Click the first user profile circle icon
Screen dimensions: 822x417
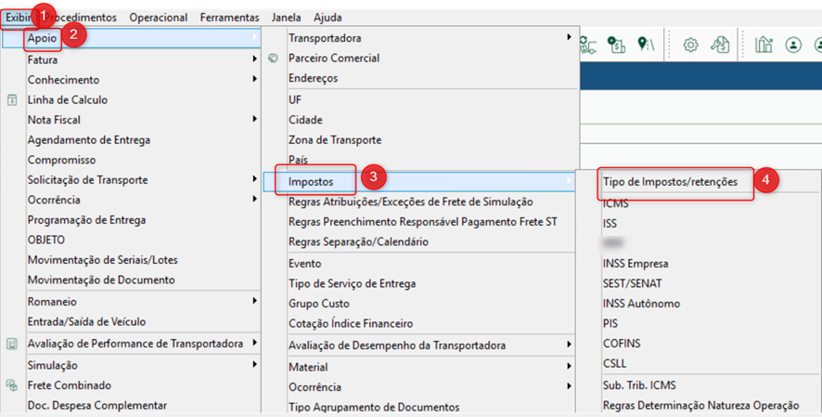[x=793, y=45]
